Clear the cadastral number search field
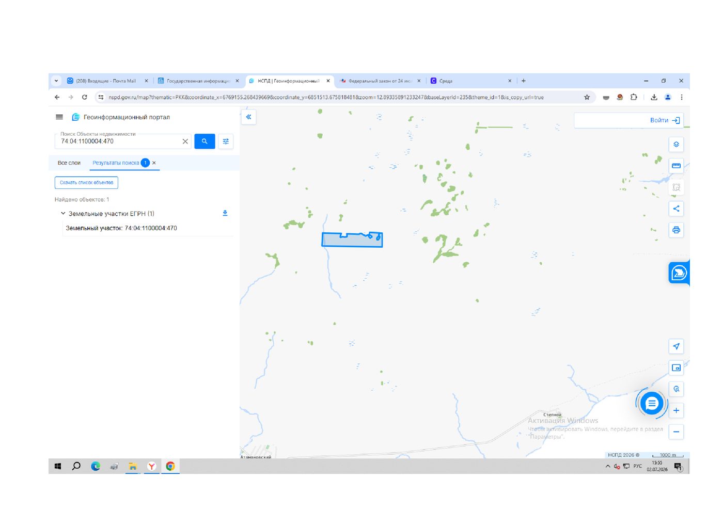 (185, 141)
